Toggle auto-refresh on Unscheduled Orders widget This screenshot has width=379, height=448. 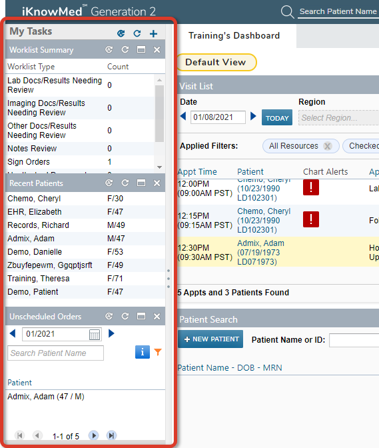click(109, 316)
